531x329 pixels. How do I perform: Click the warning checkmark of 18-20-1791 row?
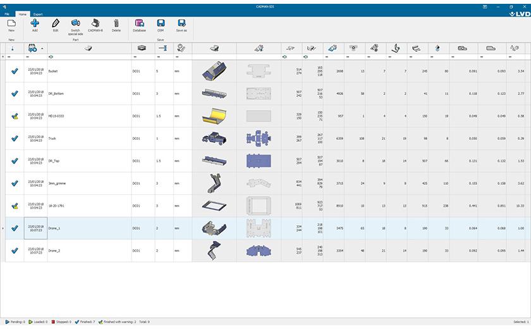coord(15,206)
